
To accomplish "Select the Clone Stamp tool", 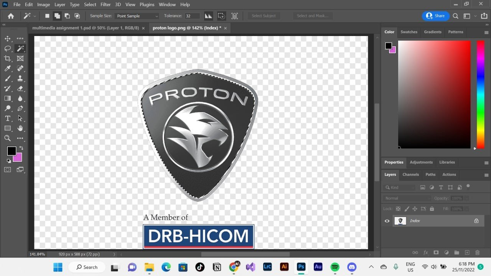I will pyautogui.click(x=20, y=79).
